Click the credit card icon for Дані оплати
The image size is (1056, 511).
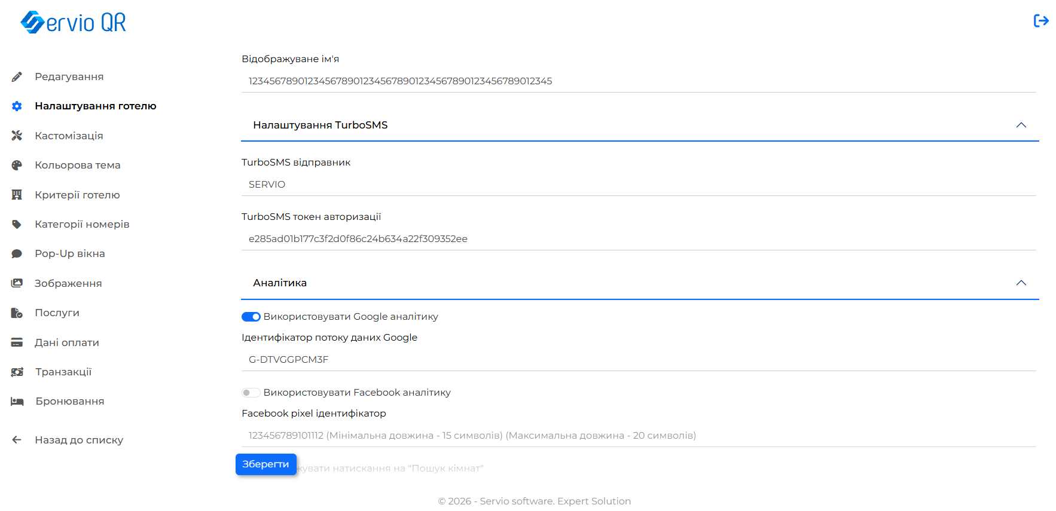click(17, 342)
